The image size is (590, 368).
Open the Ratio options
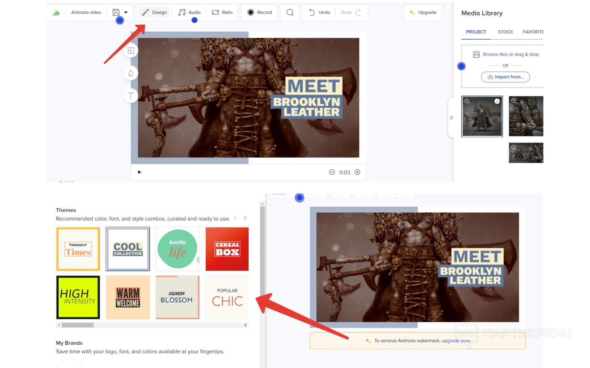coord(222,12)
